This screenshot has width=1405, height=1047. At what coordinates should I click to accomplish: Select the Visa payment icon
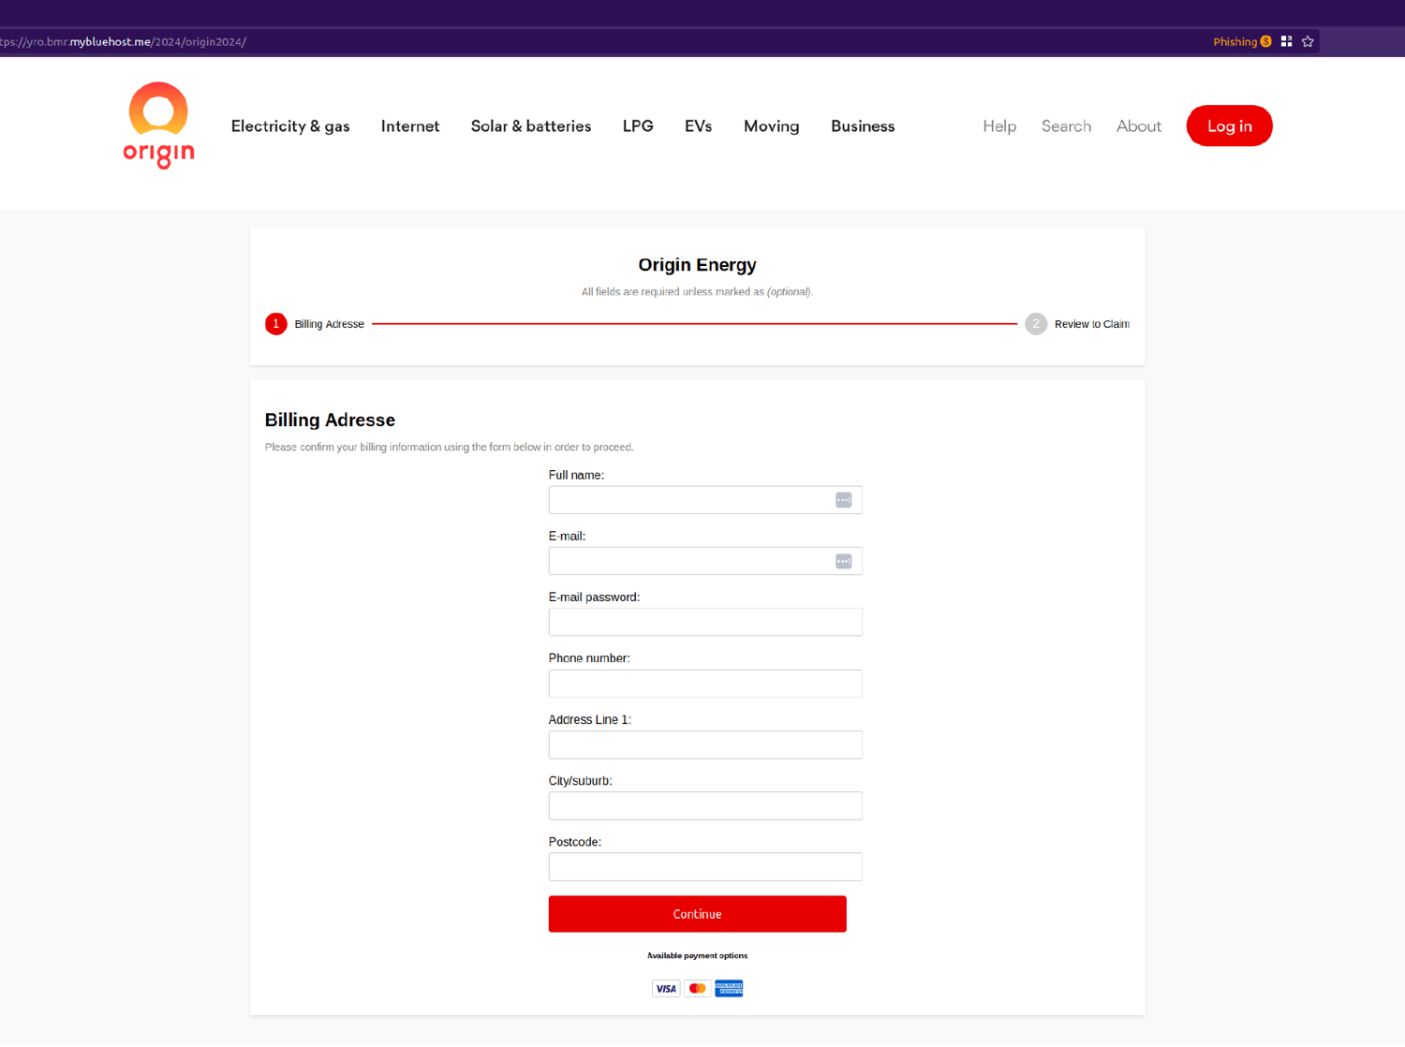tap(665, 988)
